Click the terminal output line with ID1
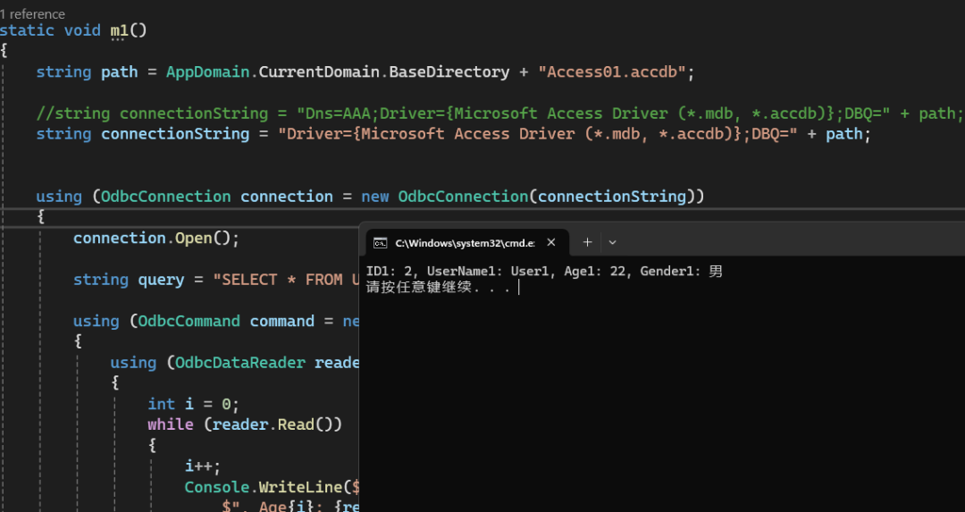965x512 pixels. (544, 272)
